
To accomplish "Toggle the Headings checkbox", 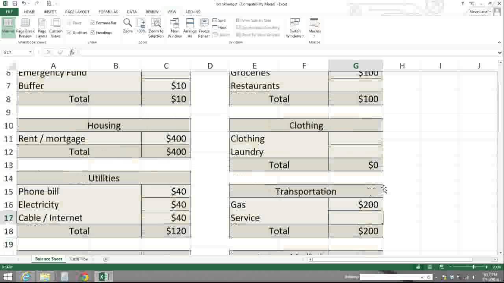I will click(101, 33).
